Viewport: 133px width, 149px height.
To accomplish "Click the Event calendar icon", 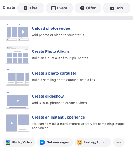I will [x=53, y=8].
